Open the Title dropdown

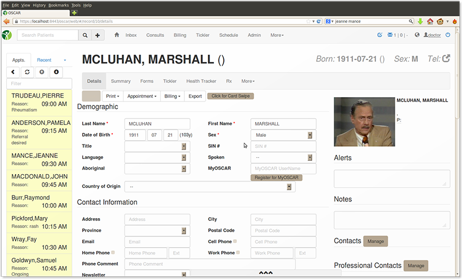[158, 146]
